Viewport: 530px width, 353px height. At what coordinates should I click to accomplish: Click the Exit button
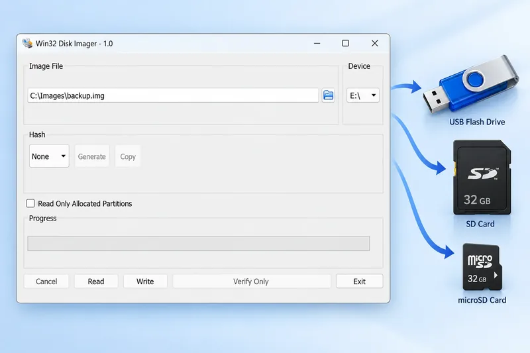pyautogui.click(x=359, y=281)
